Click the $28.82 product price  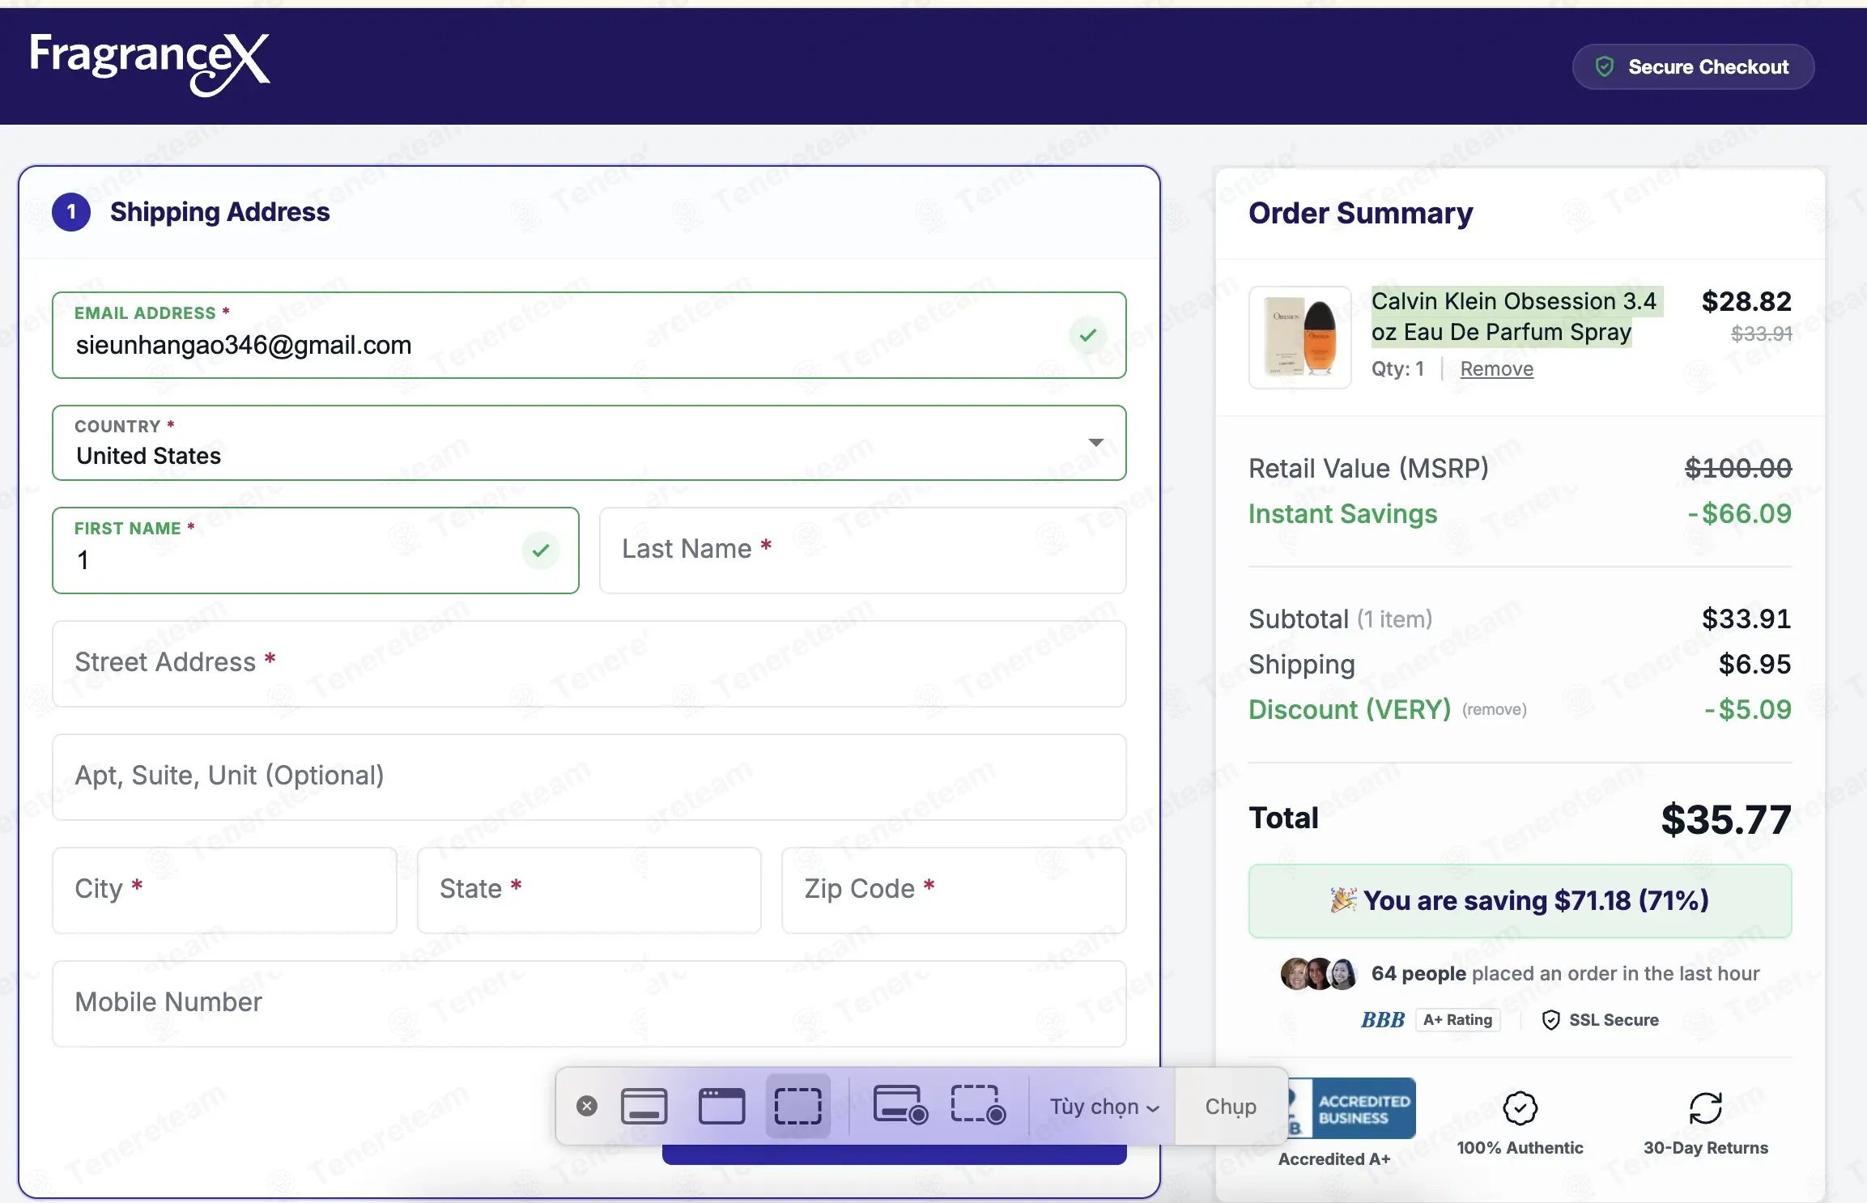[1747, 301]
